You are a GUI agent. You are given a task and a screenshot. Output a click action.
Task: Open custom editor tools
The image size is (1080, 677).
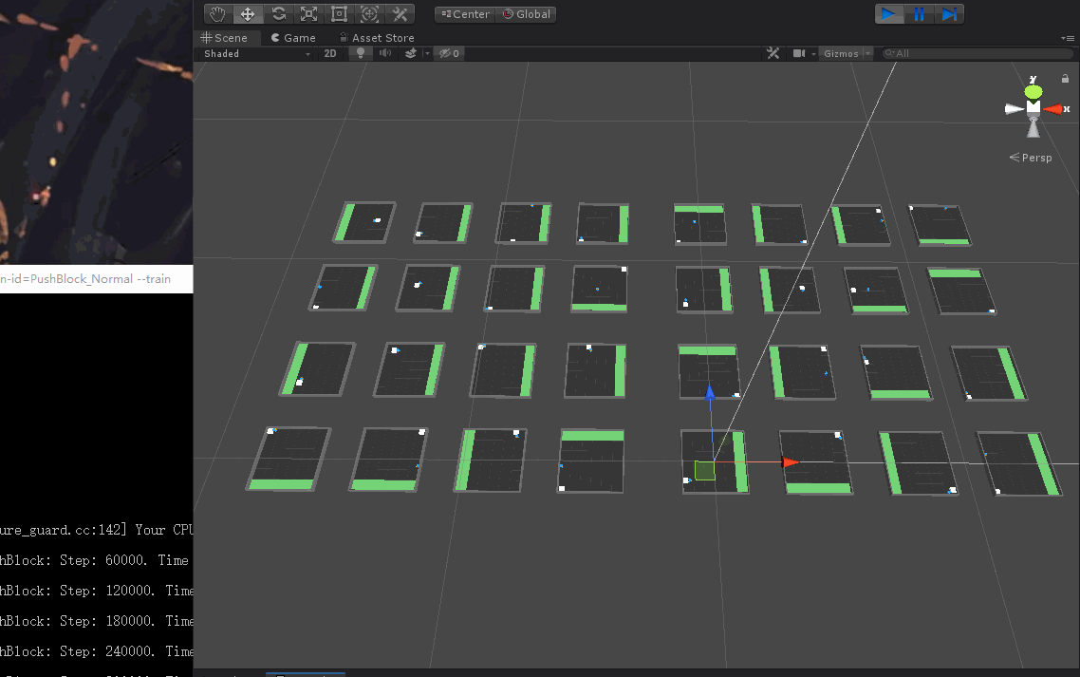tap(400, 14)
